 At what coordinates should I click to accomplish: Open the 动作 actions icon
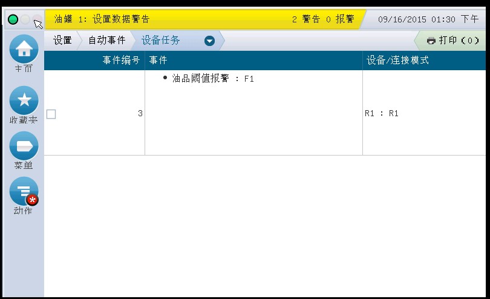[24, 191]
